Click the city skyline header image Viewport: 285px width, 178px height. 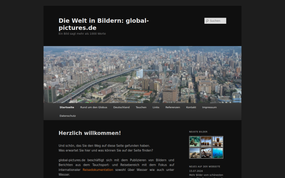142,75
